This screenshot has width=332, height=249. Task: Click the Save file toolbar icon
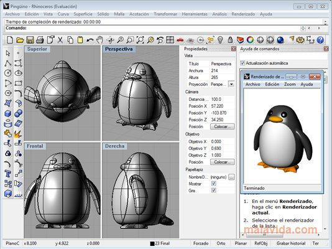(x=30, y=40)
